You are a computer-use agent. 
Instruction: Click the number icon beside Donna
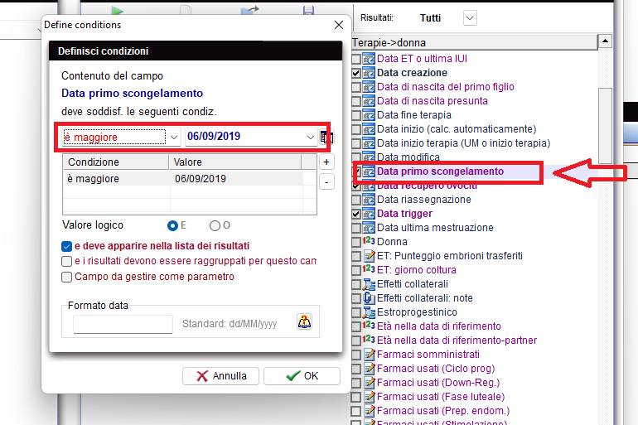click(369, 241)
